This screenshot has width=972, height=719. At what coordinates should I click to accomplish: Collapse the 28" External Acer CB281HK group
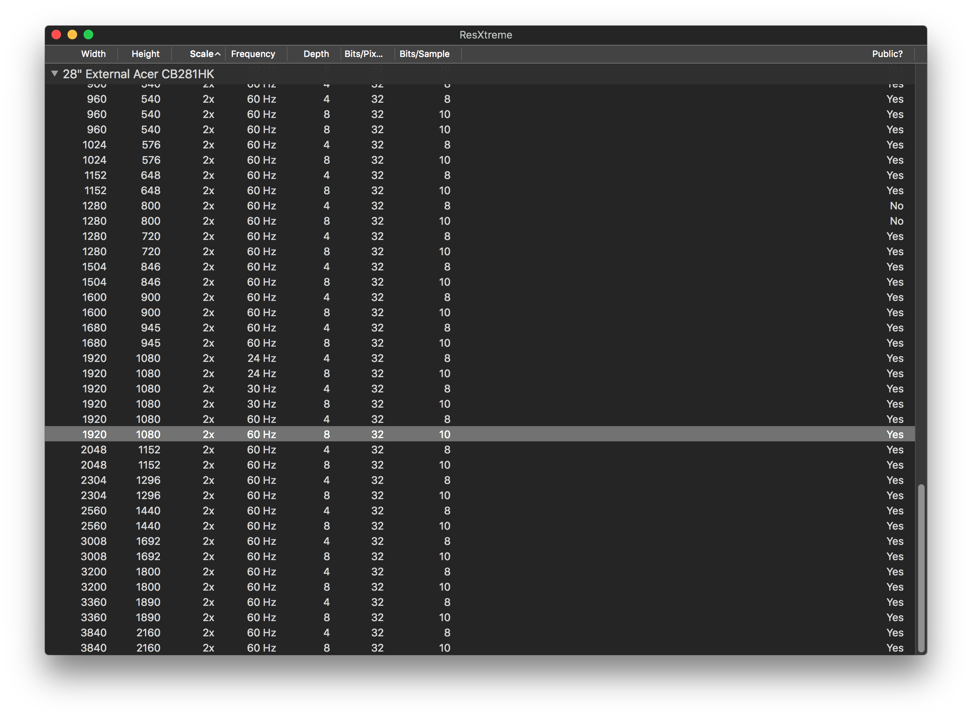(55, 73)
